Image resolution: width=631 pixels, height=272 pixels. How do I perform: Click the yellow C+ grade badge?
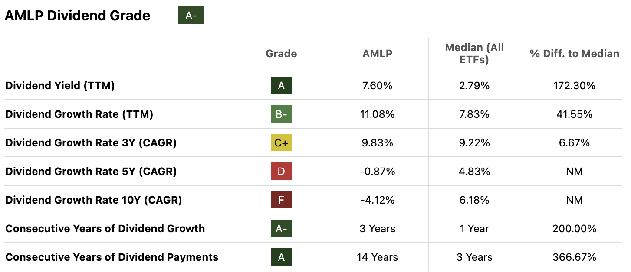tap(281, 143)
